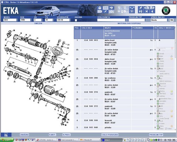
Task: Click the NAZEV column header
Action: tap(118, 28)
